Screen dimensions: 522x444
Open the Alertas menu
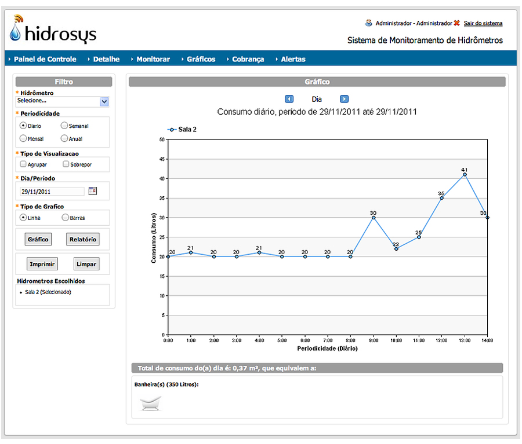click(293, 59)
